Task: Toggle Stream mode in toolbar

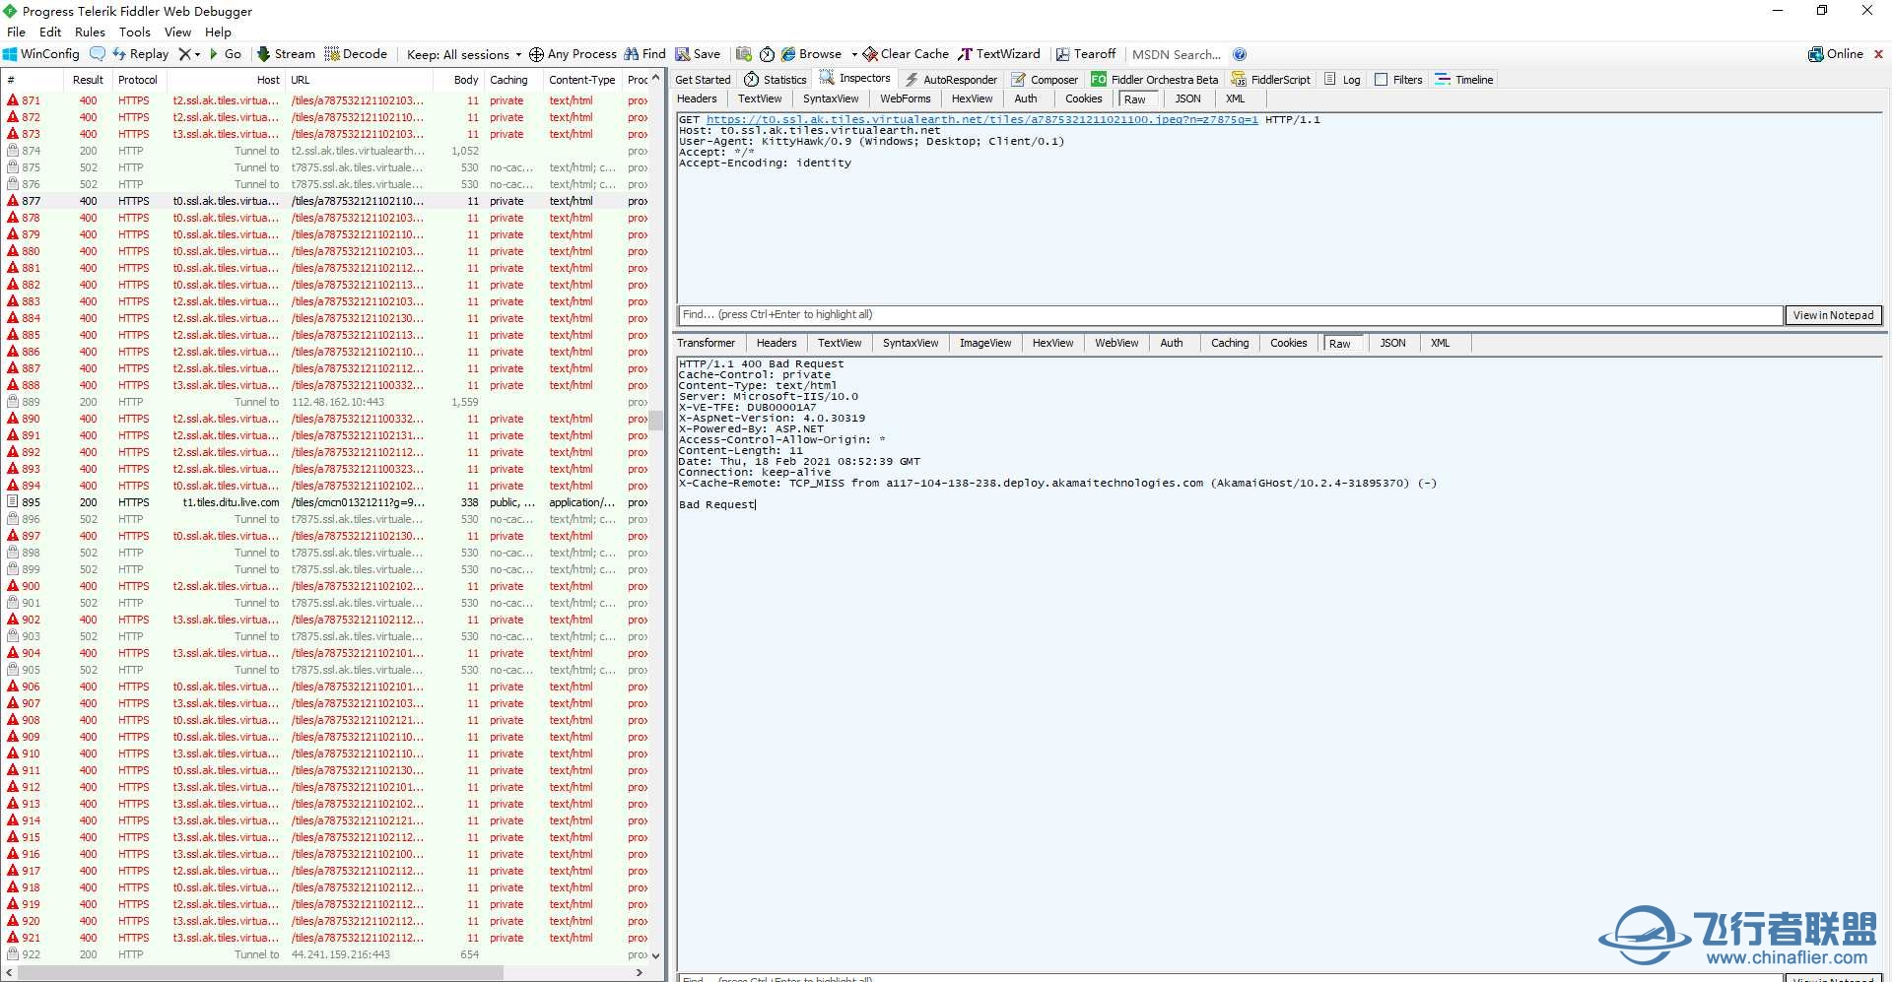Action: 286,54
